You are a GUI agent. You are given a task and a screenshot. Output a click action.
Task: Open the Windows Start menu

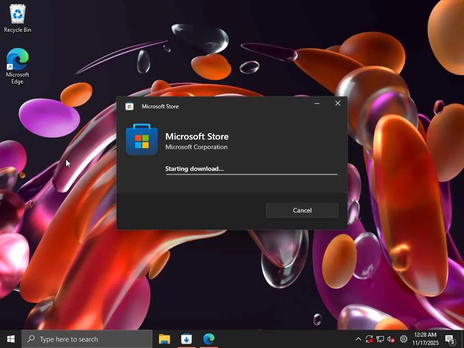click(x=11, y=339)
